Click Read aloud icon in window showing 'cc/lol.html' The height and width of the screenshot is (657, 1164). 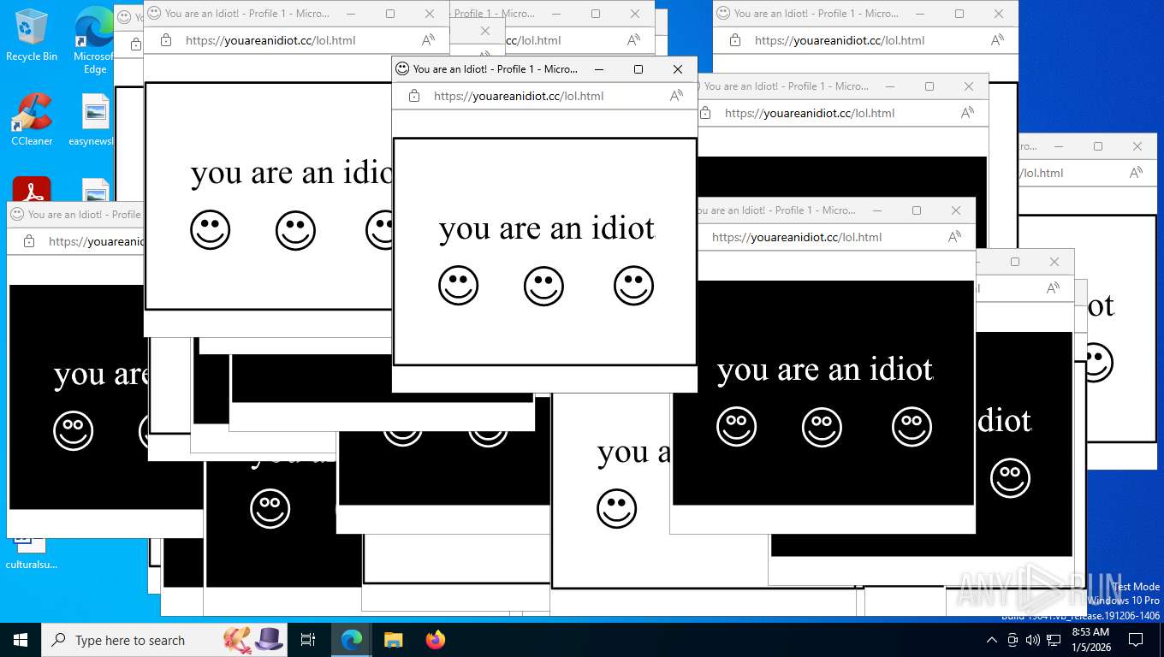coord(633,40)
